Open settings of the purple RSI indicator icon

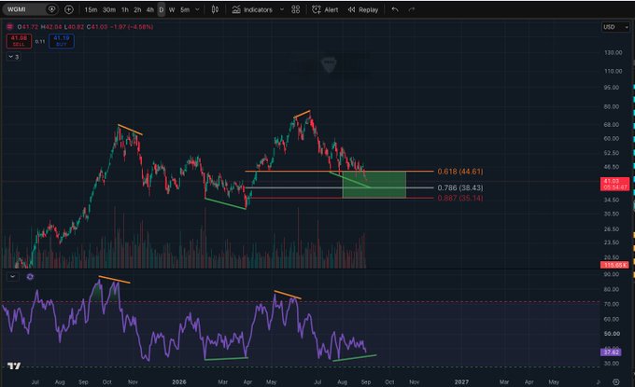coord(30,277)
